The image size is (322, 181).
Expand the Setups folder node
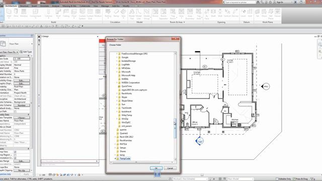[115, 148]
